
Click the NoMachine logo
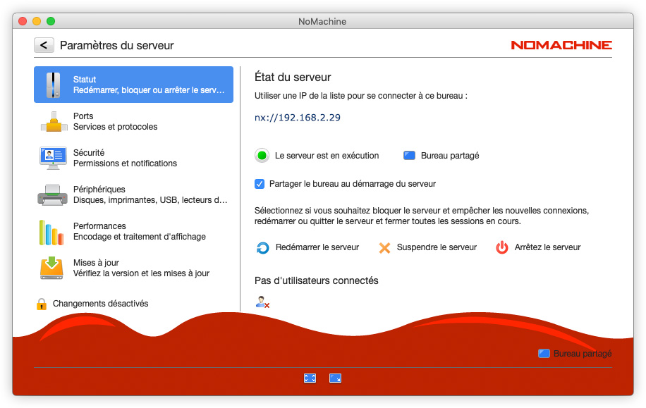(x=561, y=45)
